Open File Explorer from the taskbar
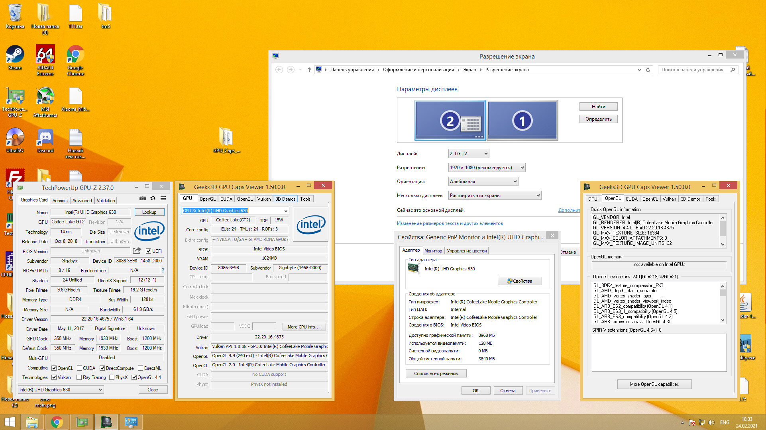Image resolution: width=766 pixels, height=430 pixels. coord(32,422)
